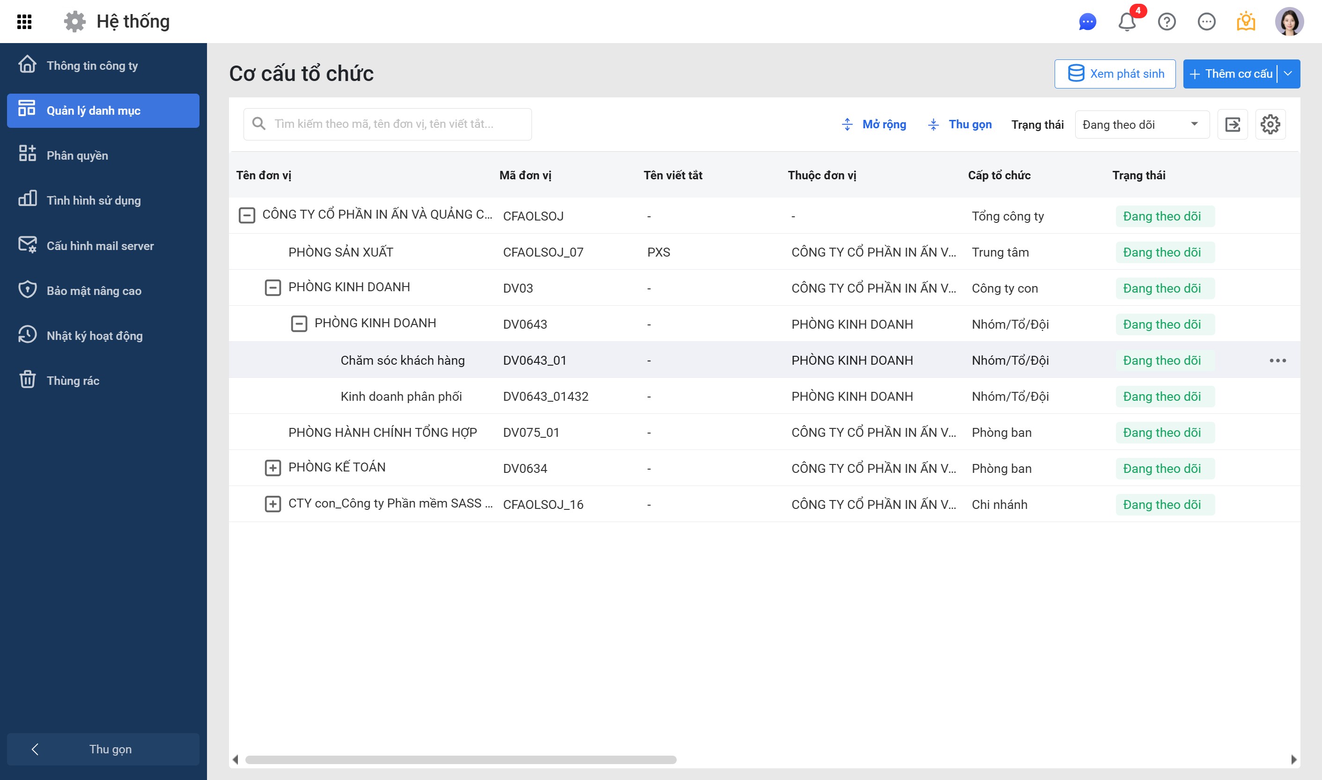This screenshot has width=1322, height=780.
Task: Select PHÒNG HÀNH CHÍNH TỔNG HỢP row
Action: (x=764, y=432)
